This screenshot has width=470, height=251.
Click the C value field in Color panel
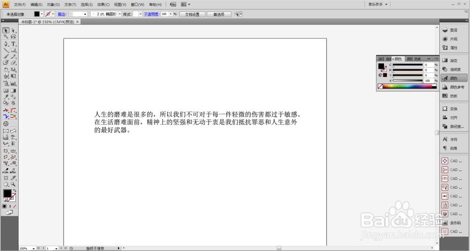(x=429, y=65)
